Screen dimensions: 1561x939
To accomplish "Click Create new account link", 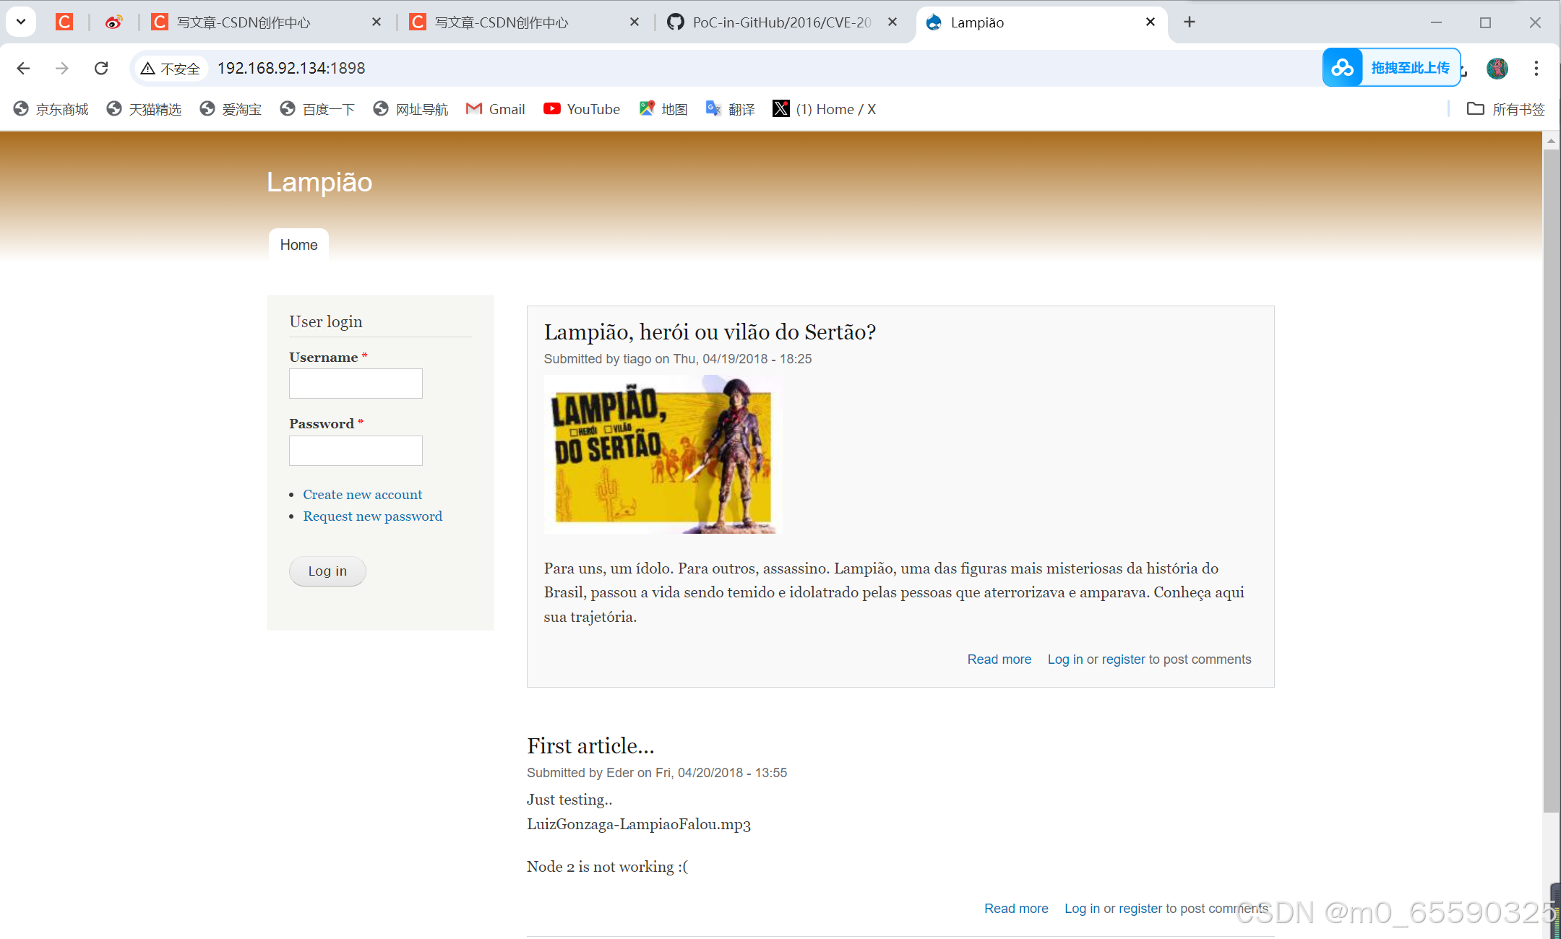I will pyautogui.click(x=362, y=494).
